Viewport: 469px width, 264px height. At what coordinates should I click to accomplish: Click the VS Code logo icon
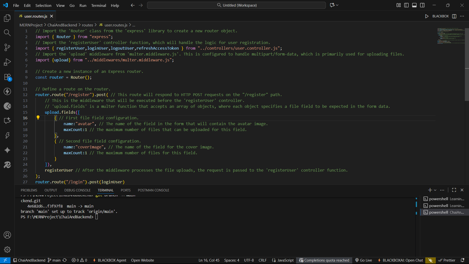click(x=5, y=5)
